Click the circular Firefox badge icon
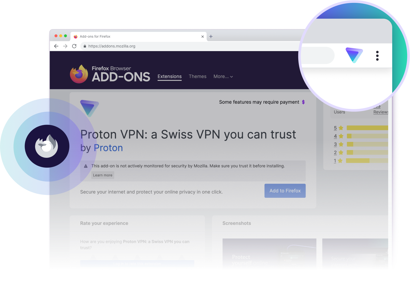This screenshot has height=285, width=410. (x=47, y=146)
